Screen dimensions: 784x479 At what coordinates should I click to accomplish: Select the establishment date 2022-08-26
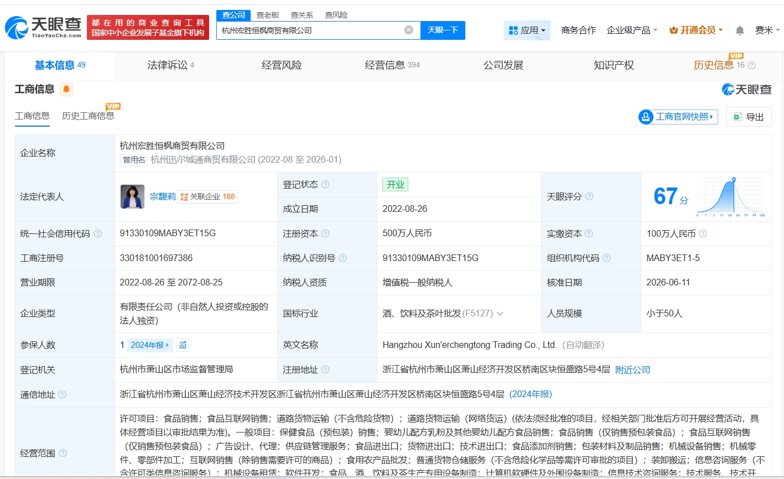[x=405, y=209]
